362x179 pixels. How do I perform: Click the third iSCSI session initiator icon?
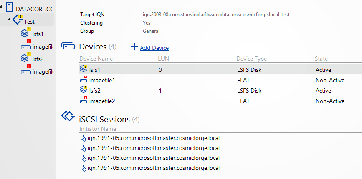[x=83, y=158]
